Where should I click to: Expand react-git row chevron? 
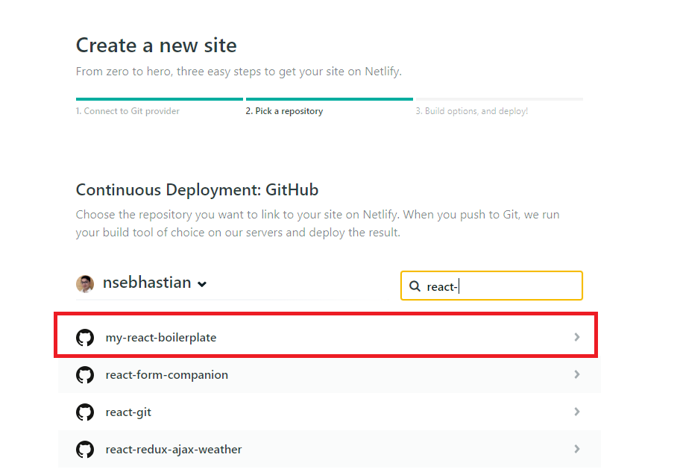(x=576, y=412)
